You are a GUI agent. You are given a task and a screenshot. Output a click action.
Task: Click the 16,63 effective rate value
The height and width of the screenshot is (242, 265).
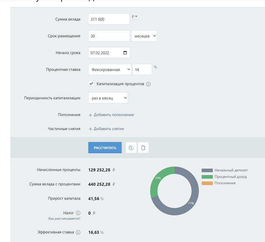[94, 232]
